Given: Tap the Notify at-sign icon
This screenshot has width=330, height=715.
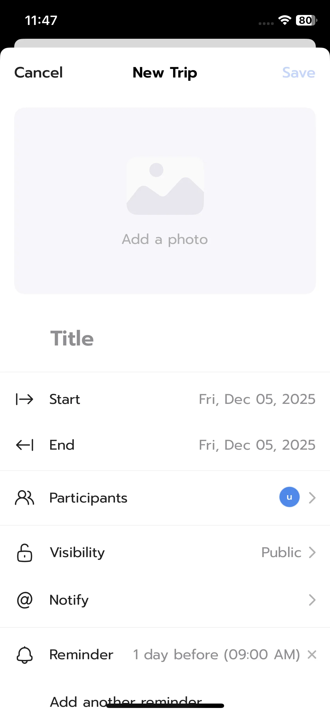Looking at the screenshot, I should (25, 600).
